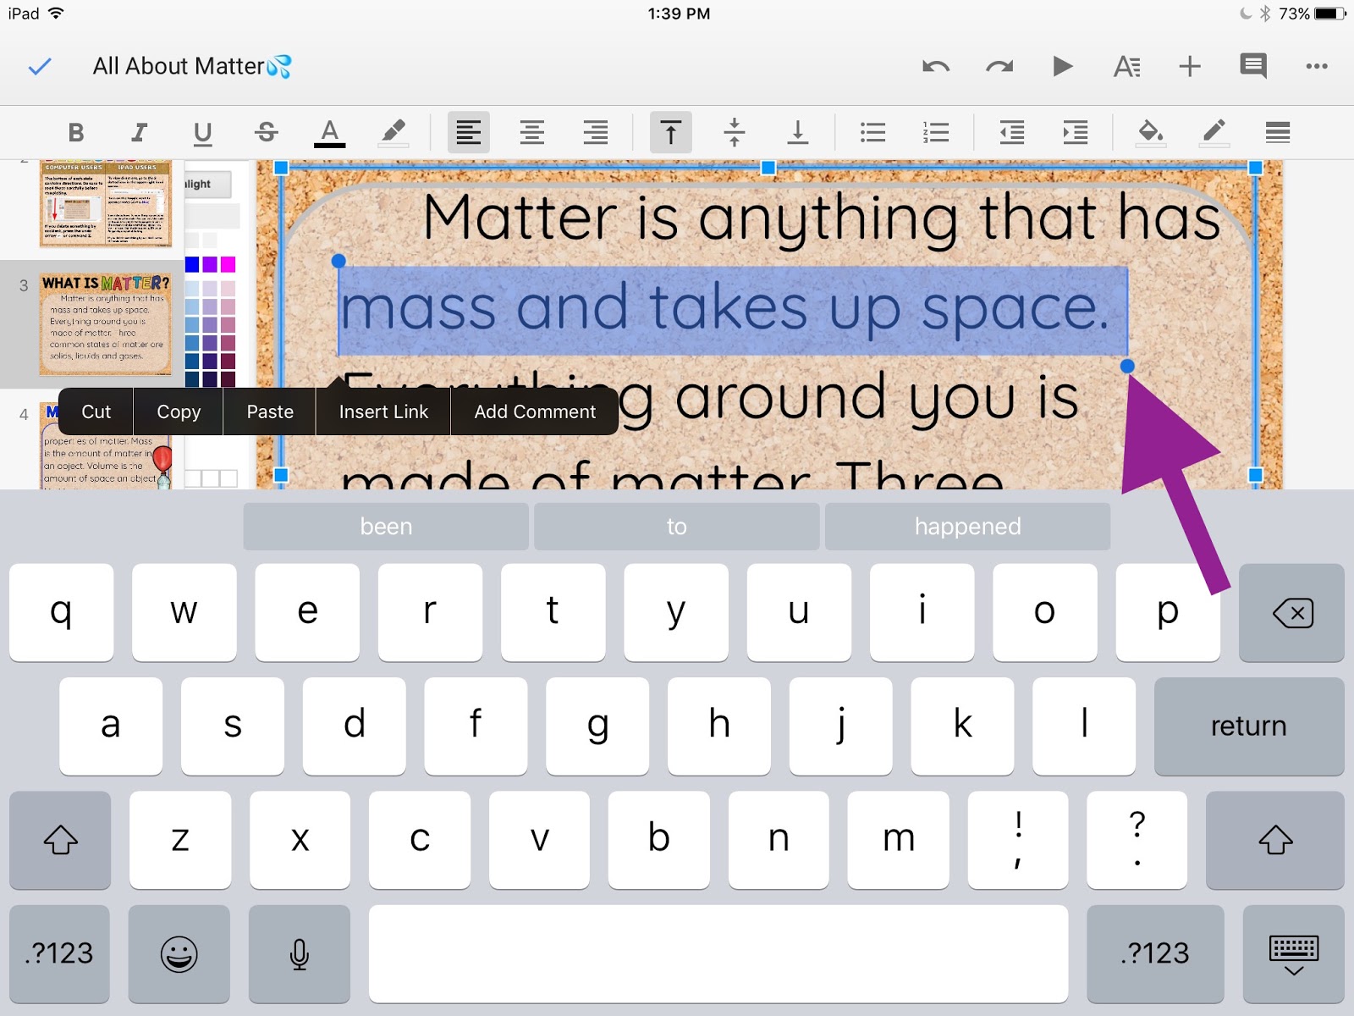
Task: Underline the selected text
Action: click(201, 132)
